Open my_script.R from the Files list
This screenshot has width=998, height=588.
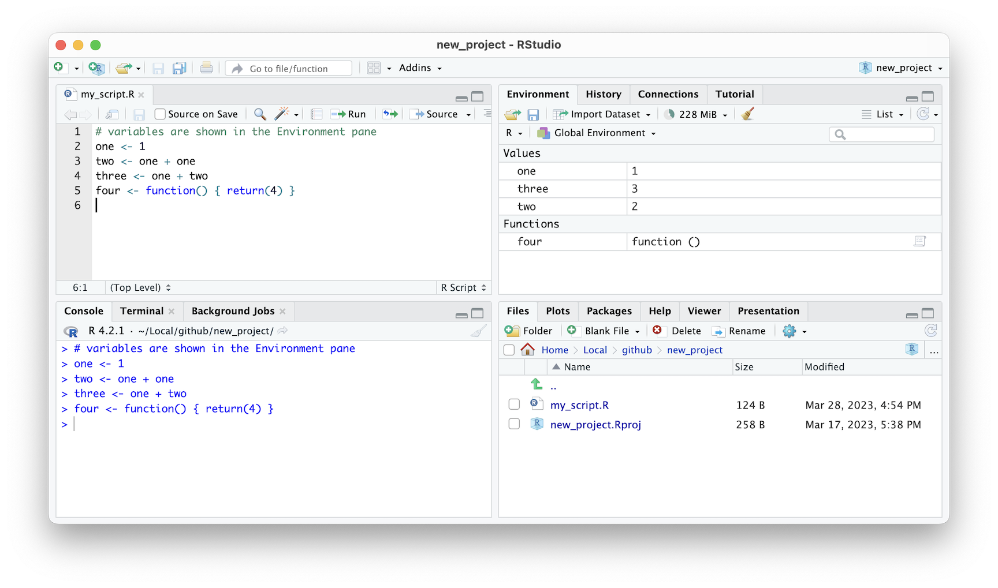579,405
